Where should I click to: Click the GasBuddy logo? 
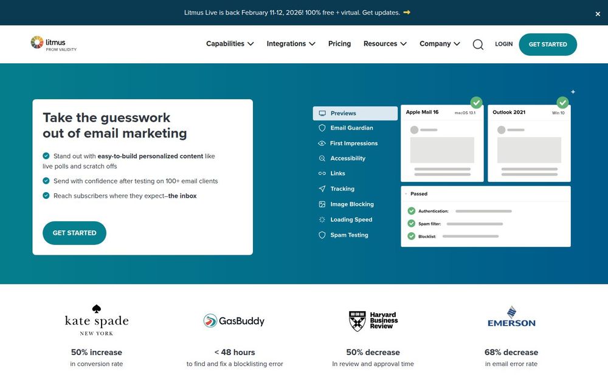click(x=234, y=320)
